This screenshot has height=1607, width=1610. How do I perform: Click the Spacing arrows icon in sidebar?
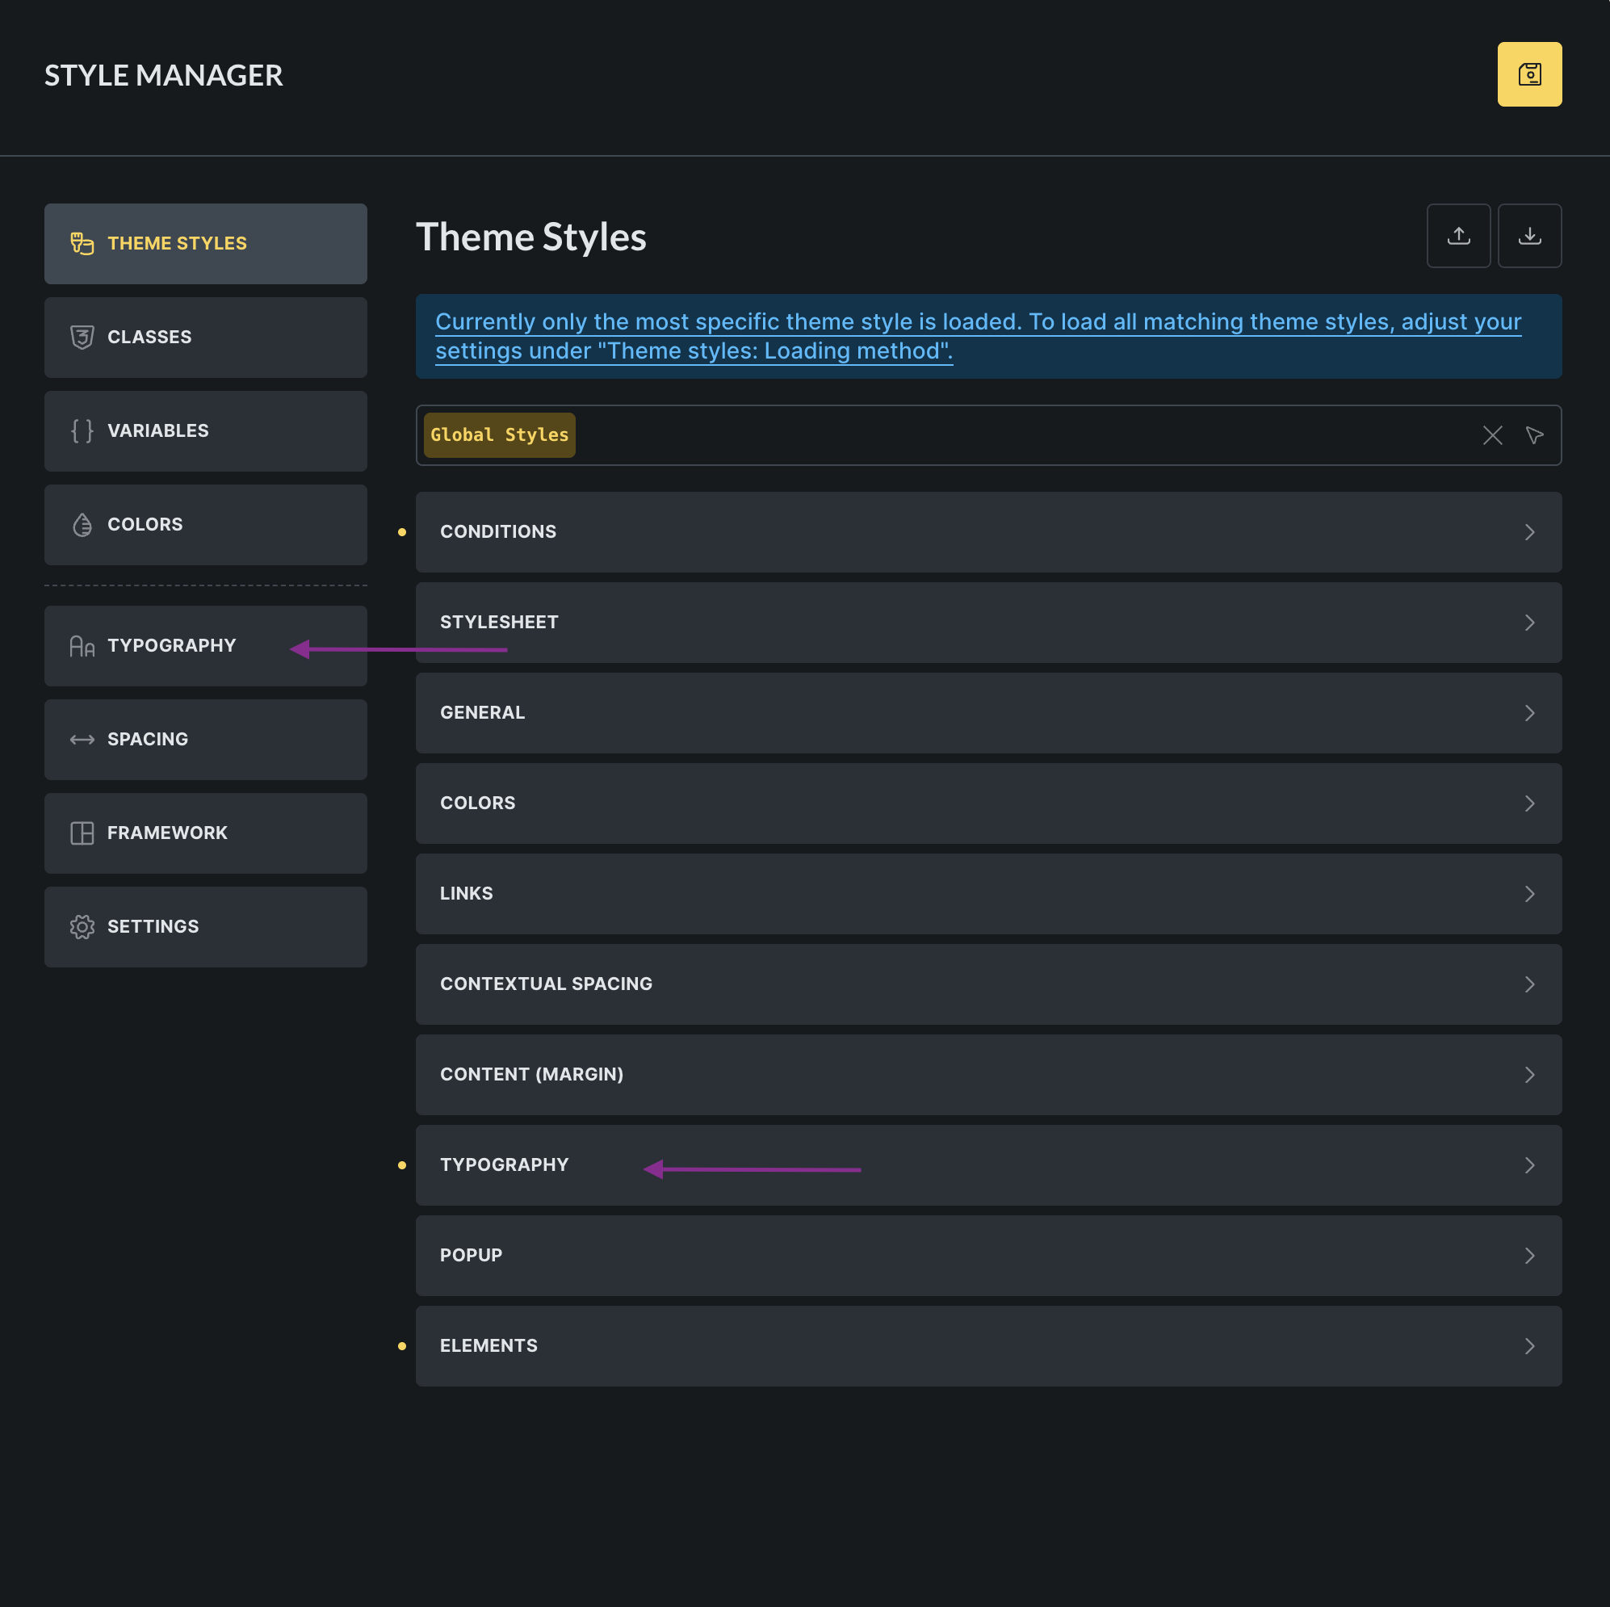click(82, 740)
